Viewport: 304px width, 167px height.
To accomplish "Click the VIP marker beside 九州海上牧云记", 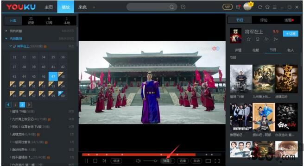I will click(49, 120).
